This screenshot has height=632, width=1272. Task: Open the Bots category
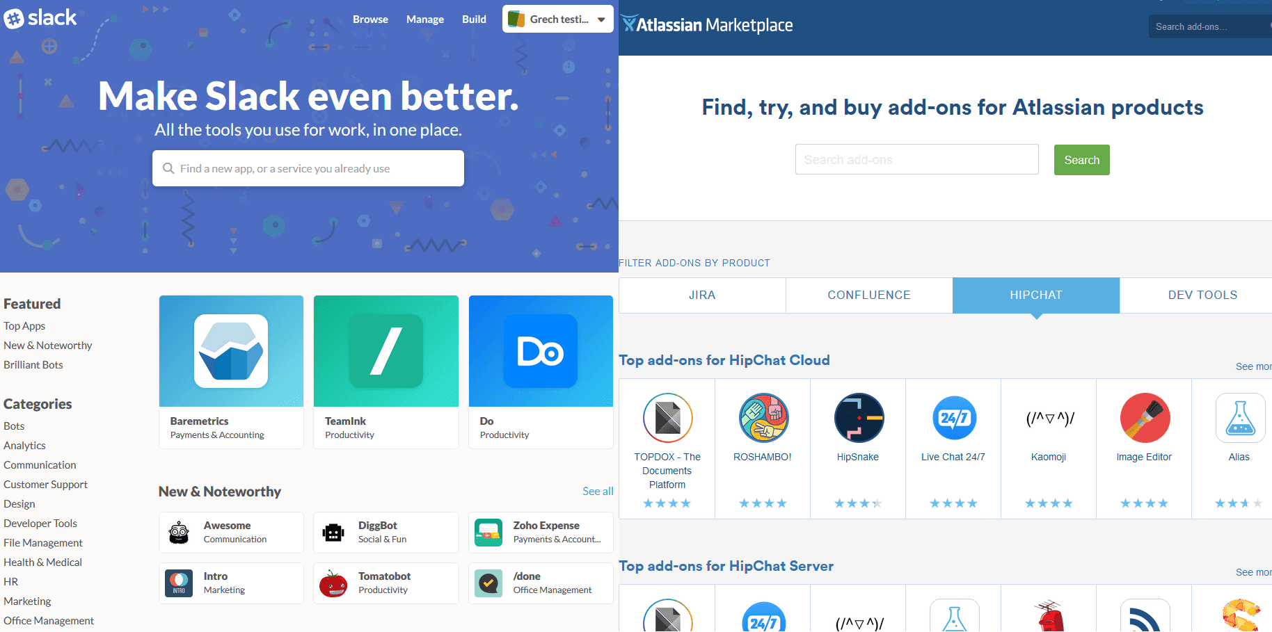(14, 426)
